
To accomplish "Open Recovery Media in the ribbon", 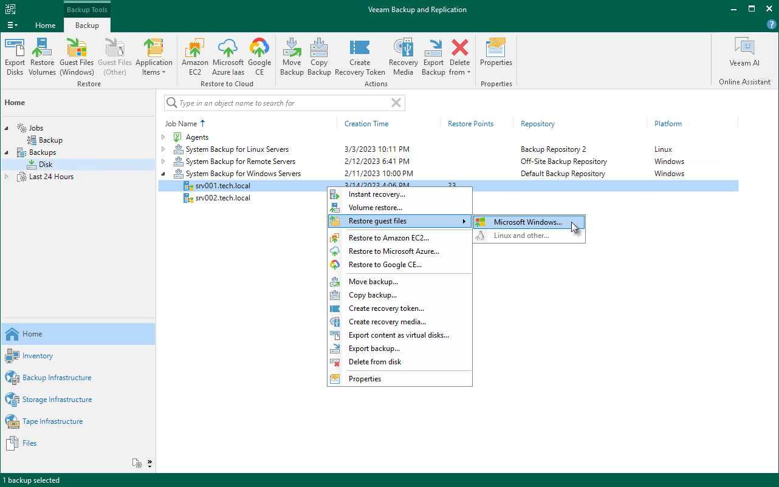I will pyautogui.click(x=403, y=57).
